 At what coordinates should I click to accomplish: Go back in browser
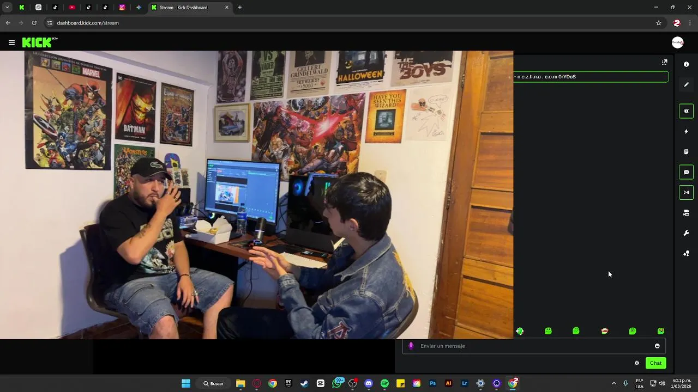[8, 23]
